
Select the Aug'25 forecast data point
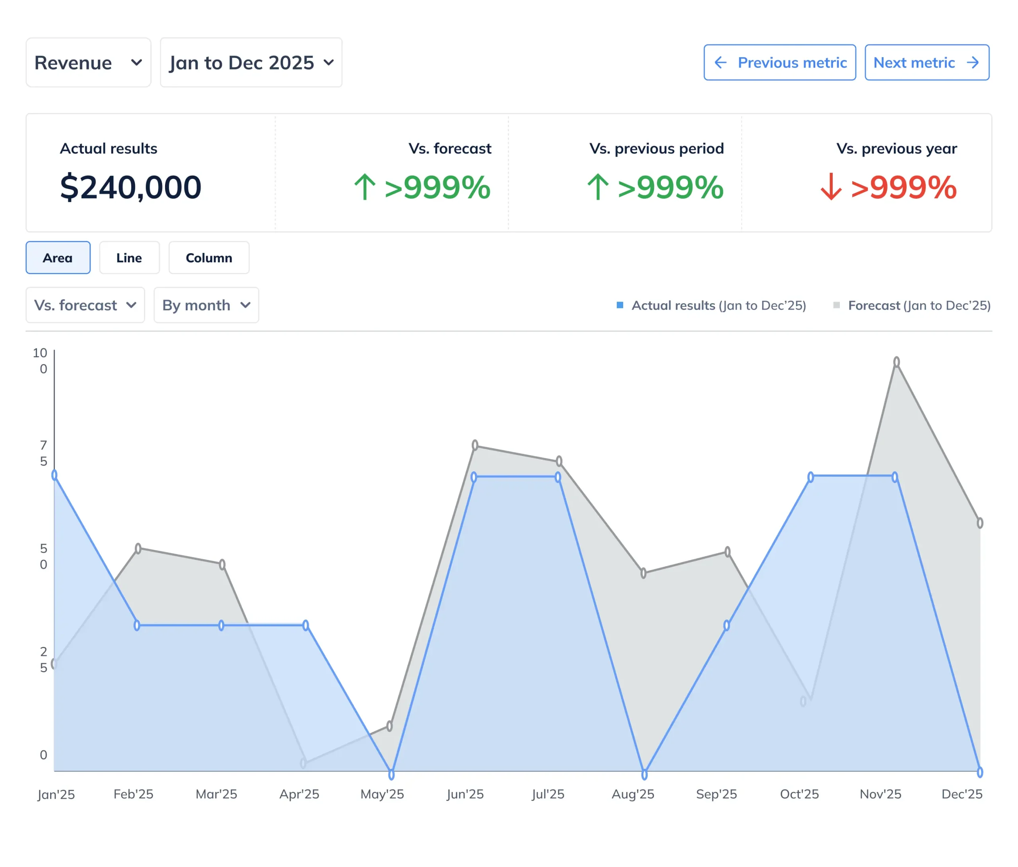tap(643, 573)
